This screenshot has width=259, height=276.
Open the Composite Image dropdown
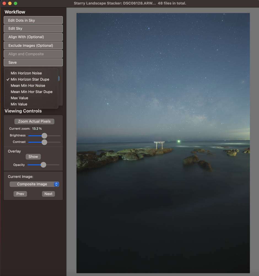(x=34, y=184)
